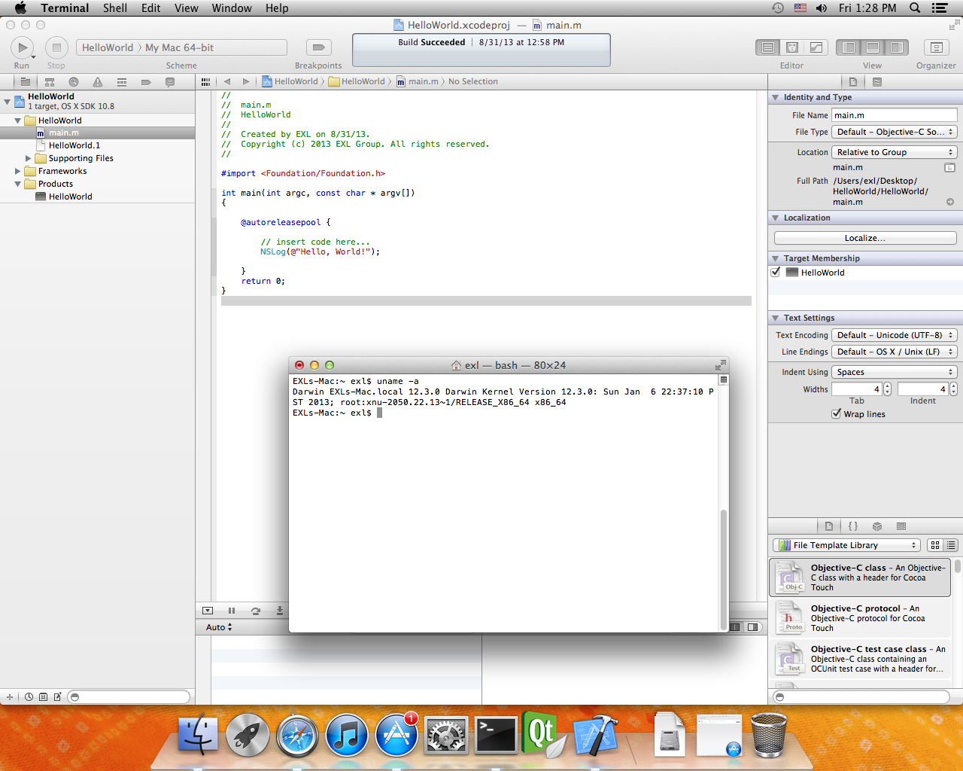Open Safari from the Dock
This screenshot has height=771, width=963.
pos(297,736)
